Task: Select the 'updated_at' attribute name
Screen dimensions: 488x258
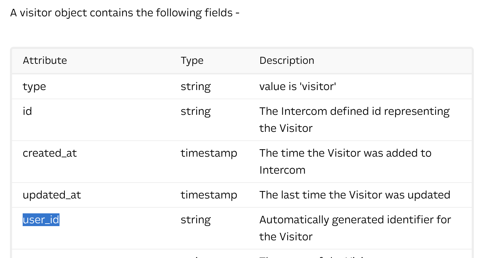Action: (52, 195)
